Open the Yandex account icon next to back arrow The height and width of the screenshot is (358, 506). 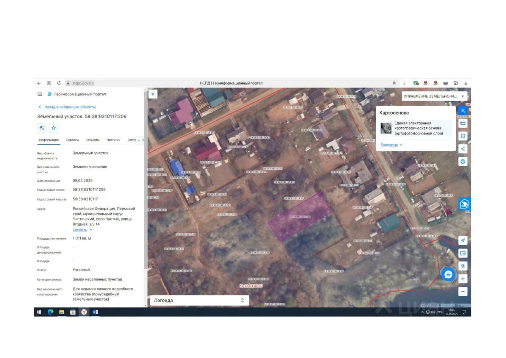coord(49,83)
